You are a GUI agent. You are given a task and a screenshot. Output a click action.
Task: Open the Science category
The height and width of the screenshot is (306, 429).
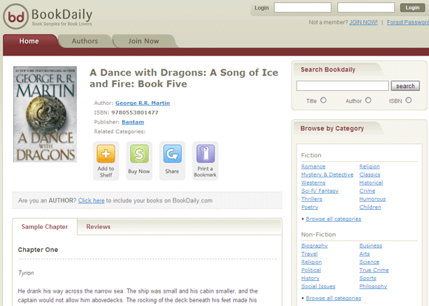[369, 262]
